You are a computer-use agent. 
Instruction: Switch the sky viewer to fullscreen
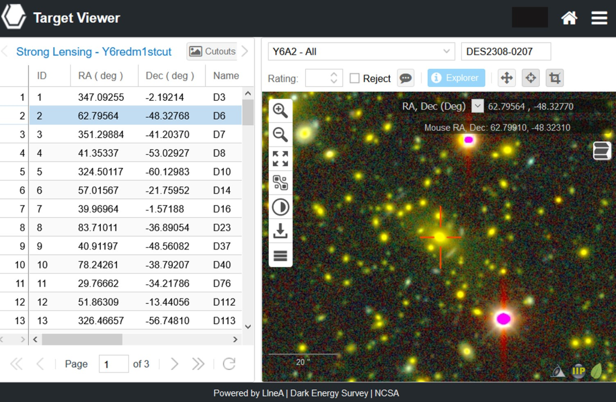[x=280, y=159]
